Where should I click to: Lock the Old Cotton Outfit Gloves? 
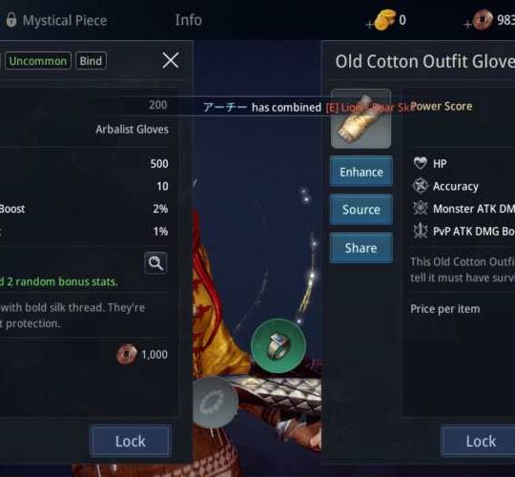click(481, 441)
